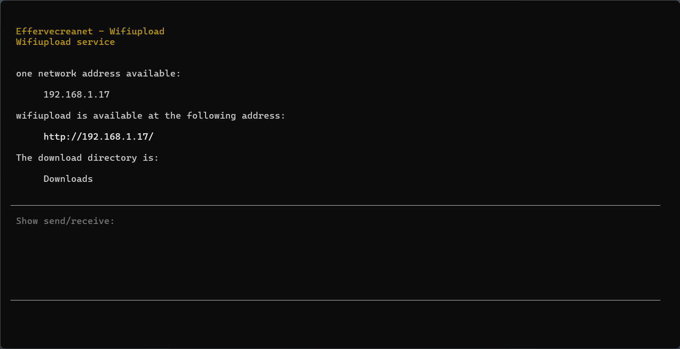The image size is (680, 349).
Task: Click the empty area below the bottom separator
Action: tap(335, 324)
